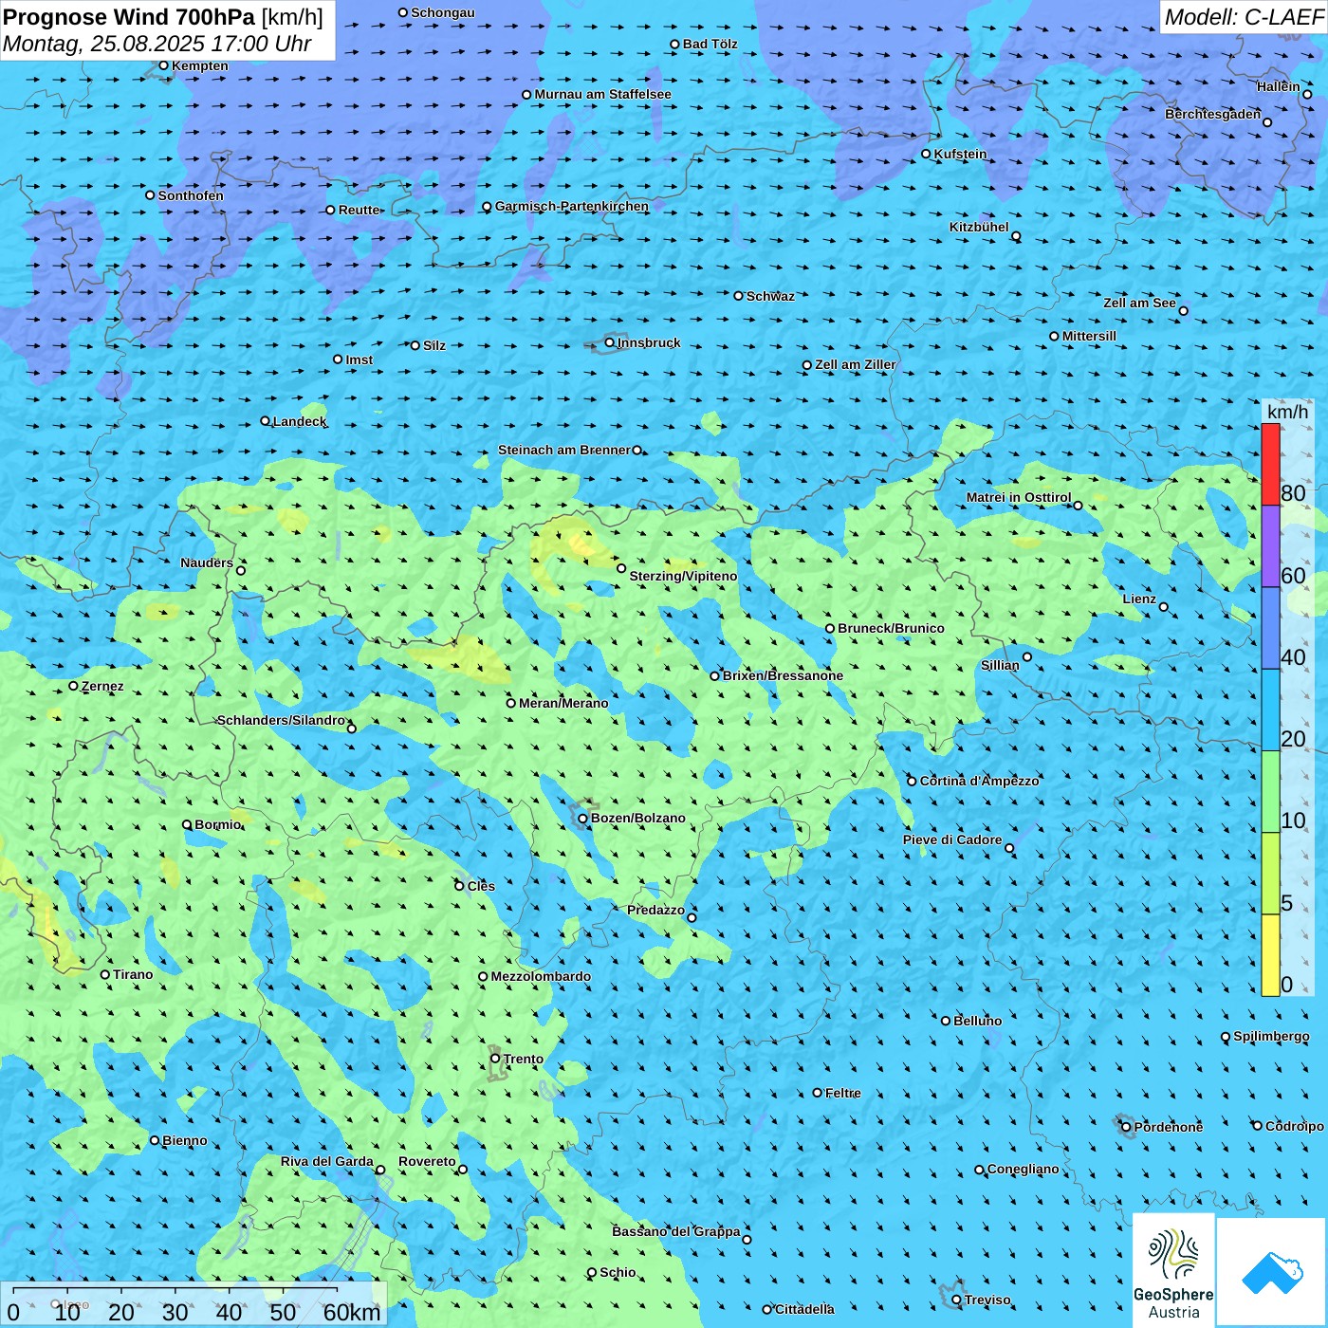Click the 'Bad Tölz' label
This screenshot has width=1328, height=1328.
[710, 44]
